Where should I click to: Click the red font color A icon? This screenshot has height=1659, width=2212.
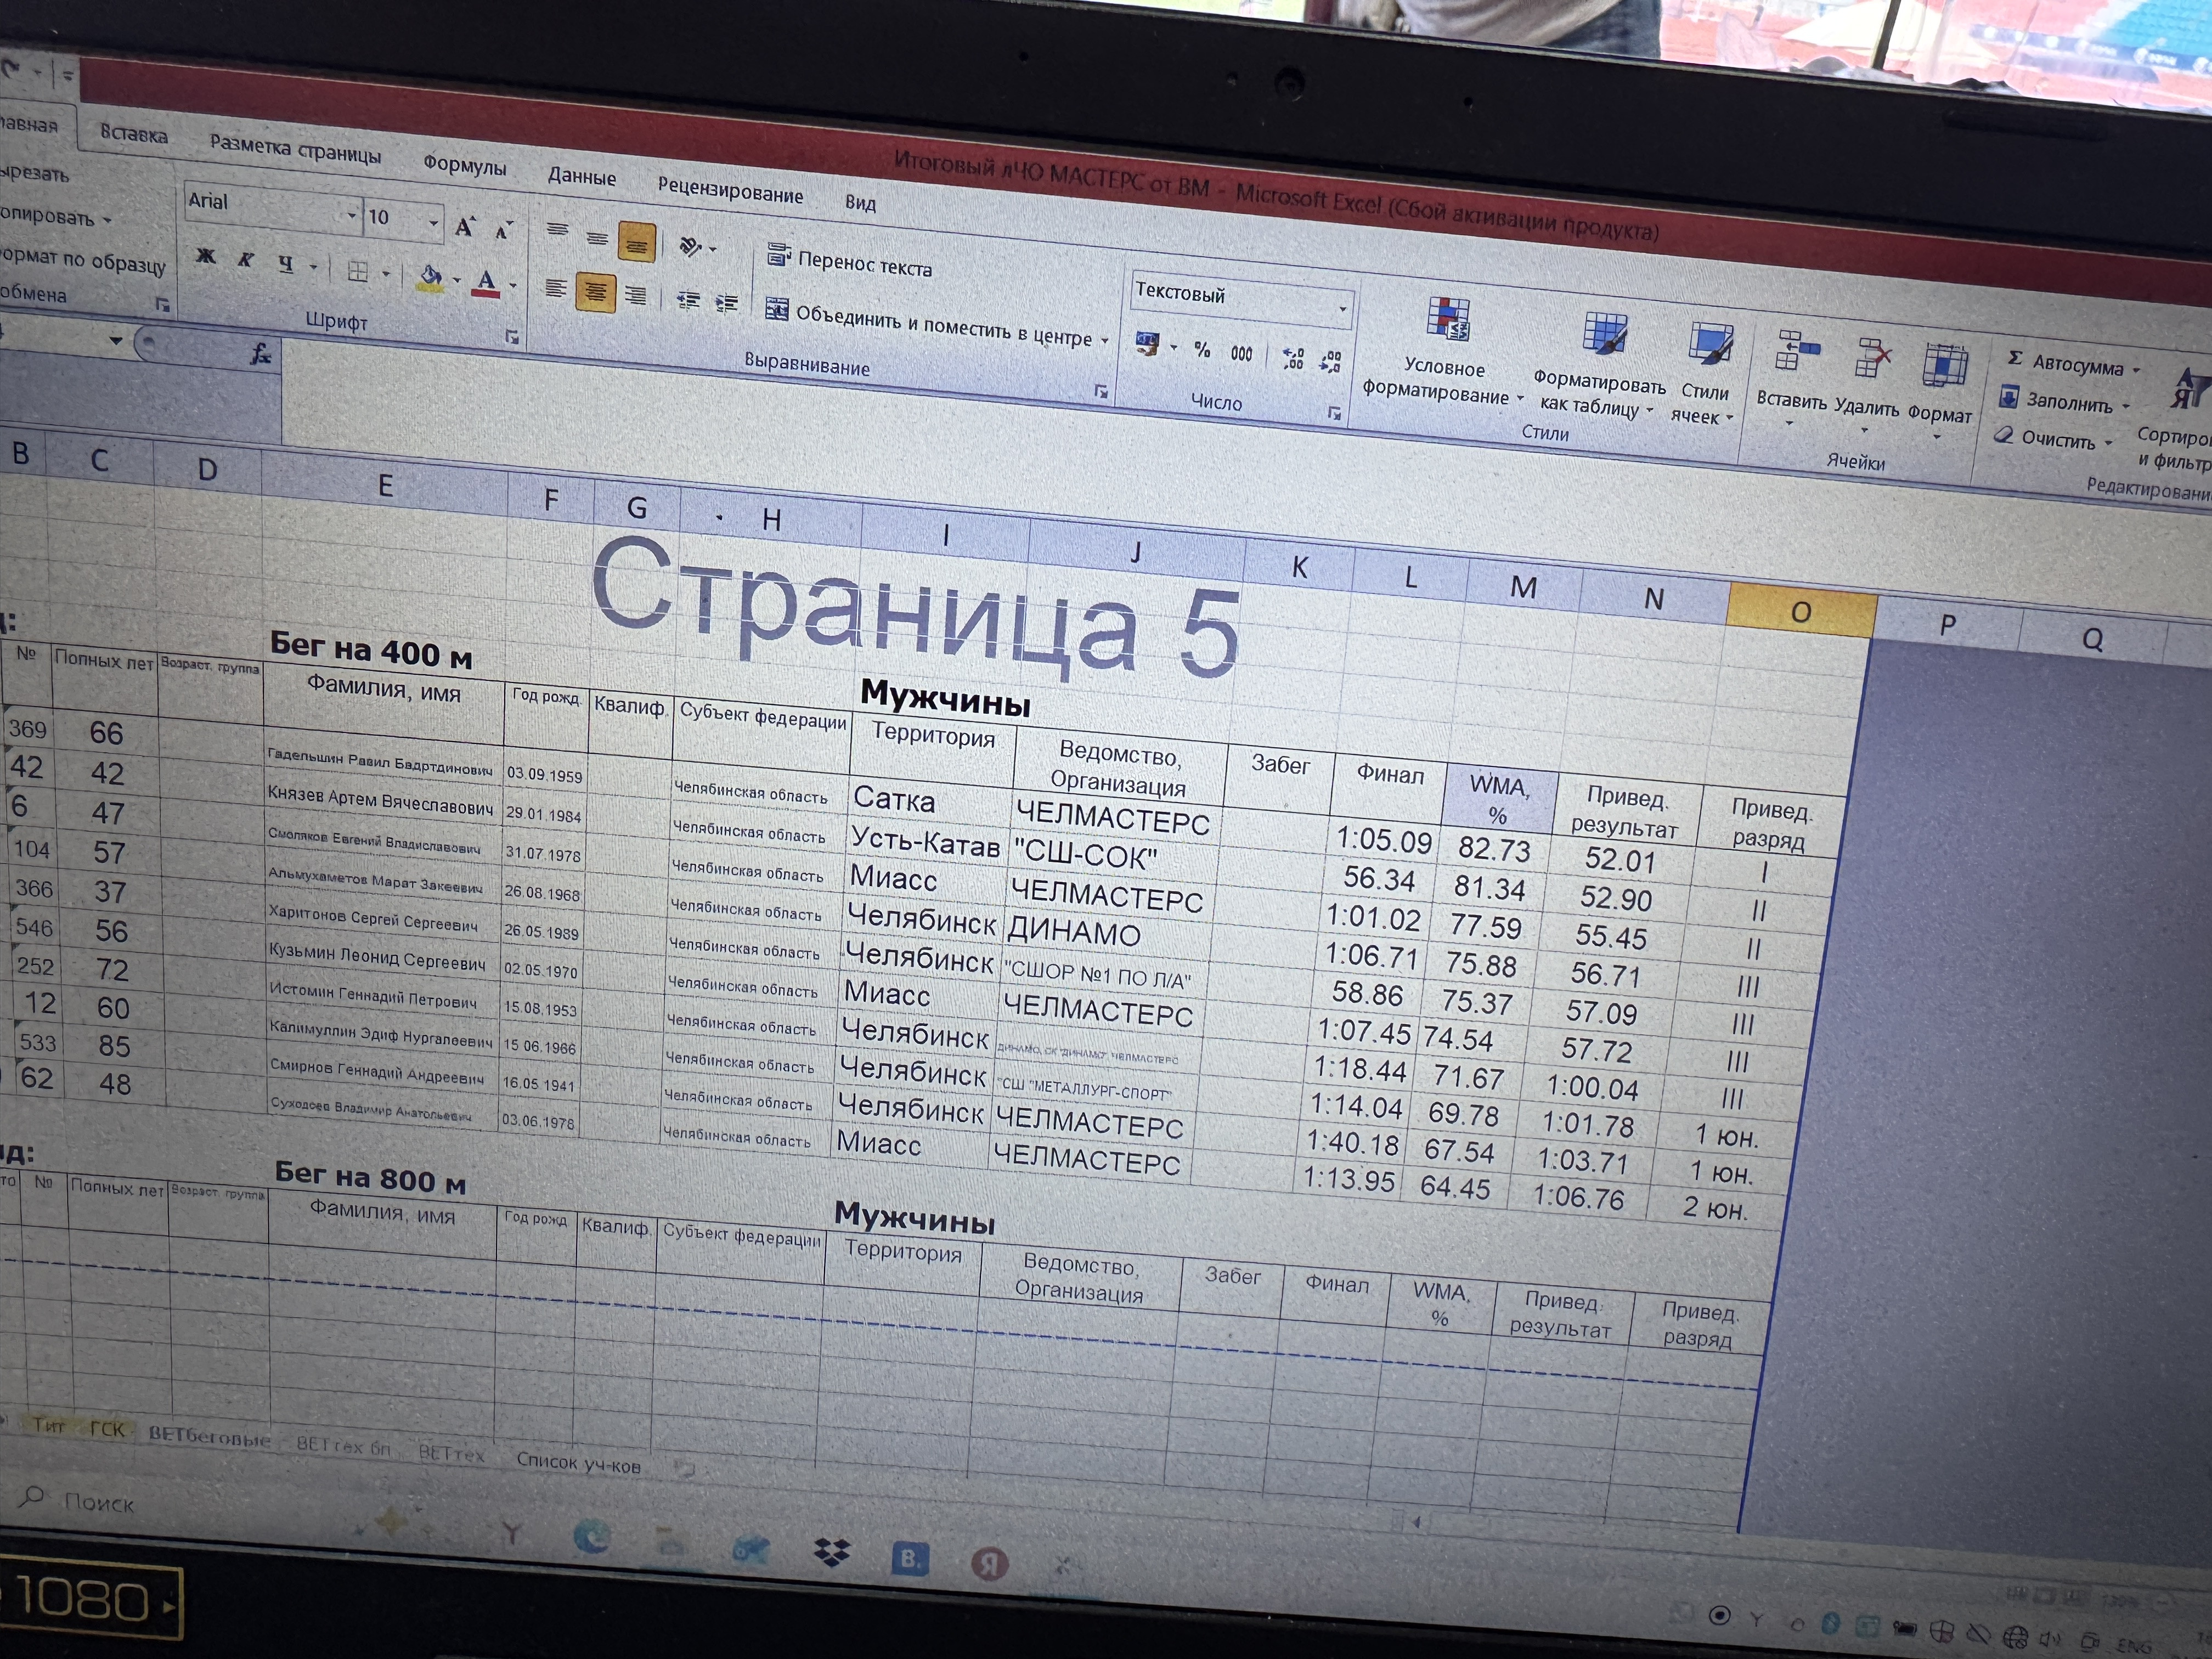[487, 283]
